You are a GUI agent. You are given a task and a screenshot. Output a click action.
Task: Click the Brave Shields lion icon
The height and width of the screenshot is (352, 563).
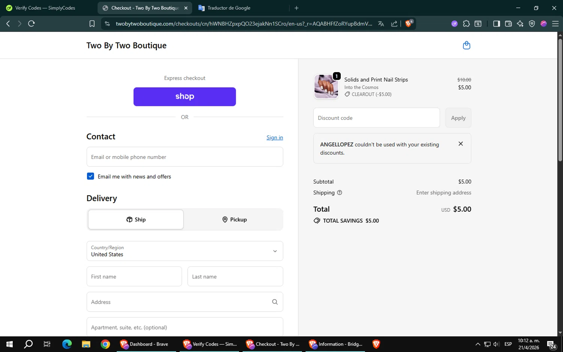(409, 24)
